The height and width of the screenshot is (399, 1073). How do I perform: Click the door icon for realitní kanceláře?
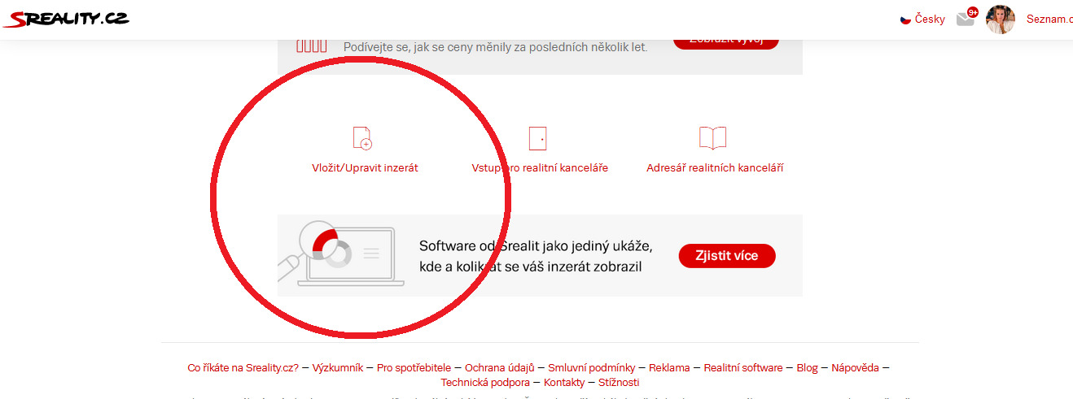[x=538, y=138]
